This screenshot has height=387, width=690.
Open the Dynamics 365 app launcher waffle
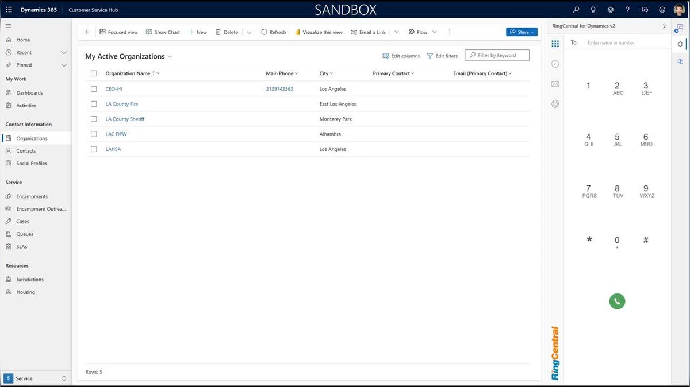[x=9, y=10]
